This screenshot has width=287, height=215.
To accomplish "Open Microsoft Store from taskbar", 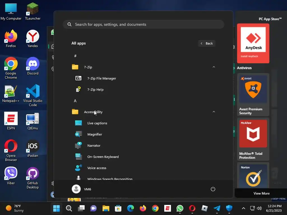I will click(118, 208).
